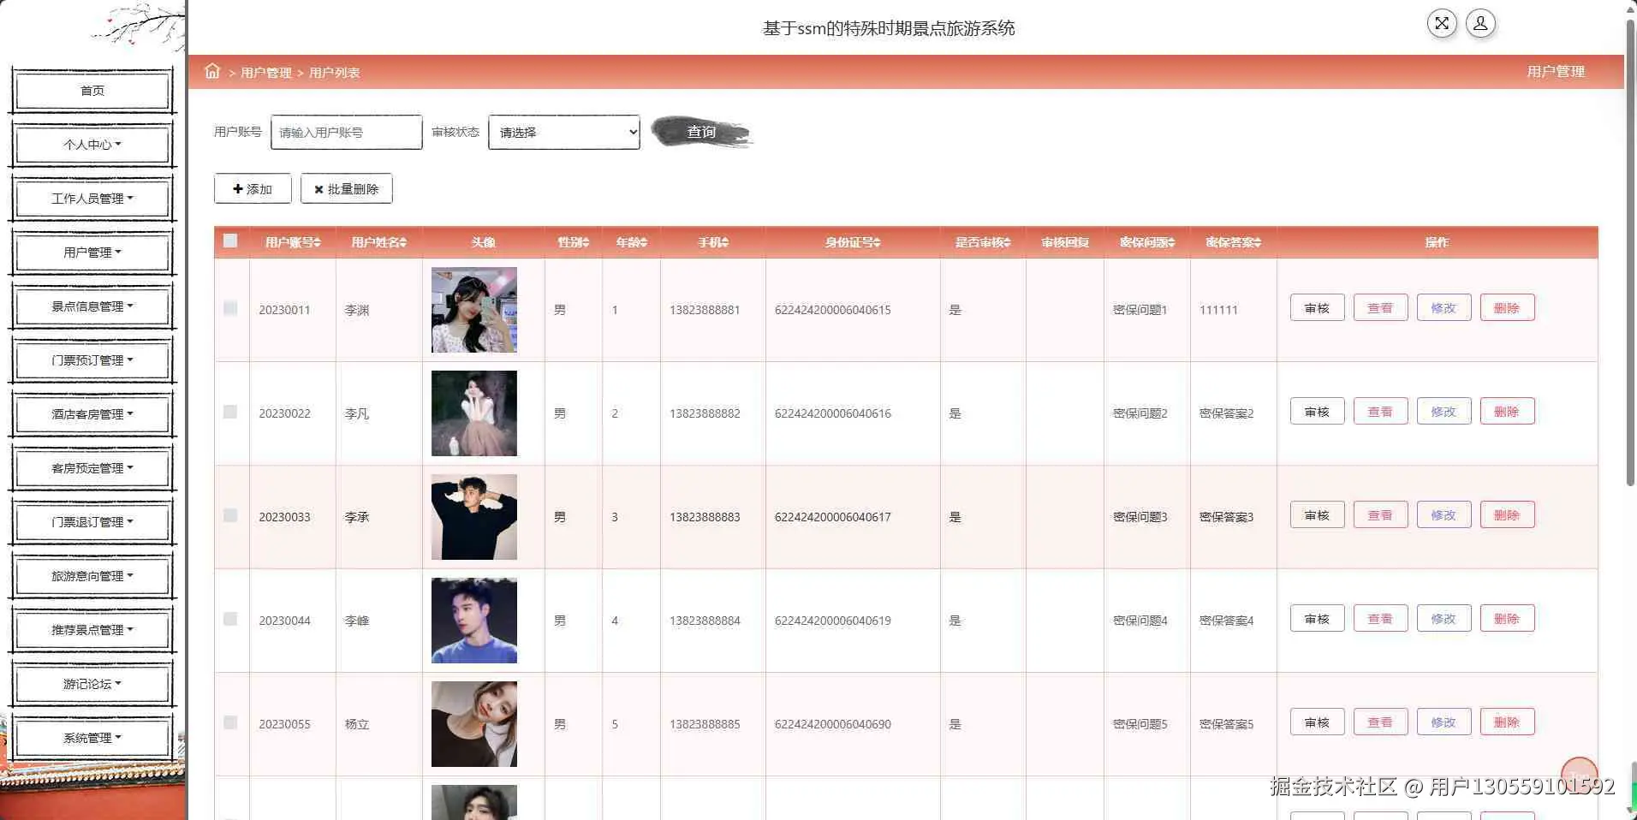Image resolution: width=1637 pixels, height=820 pixels.
Task: Open avatar thumbnail of user 20230011
Action: coord(474,310)
